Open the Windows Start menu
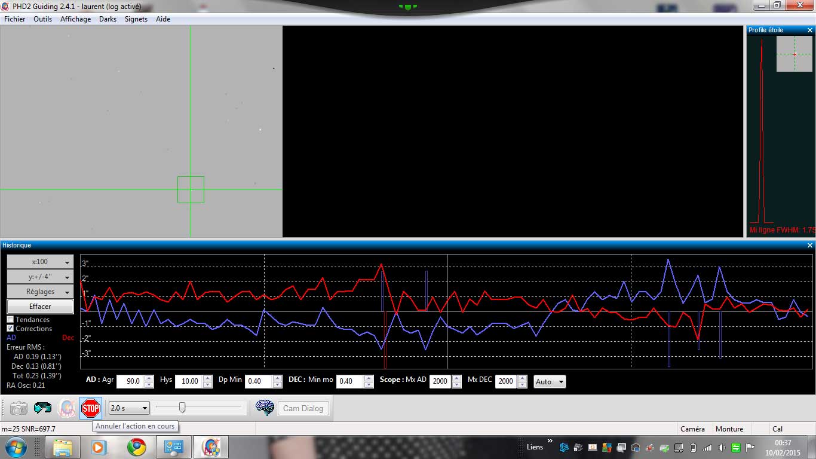Screen dimensions: 816x459 pyautogui.click(x=15, y=446)
